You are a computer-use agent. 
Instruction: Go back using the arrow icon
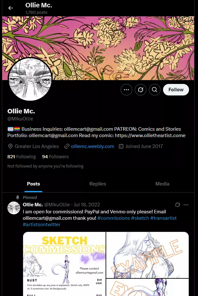[x=11, y=8]
